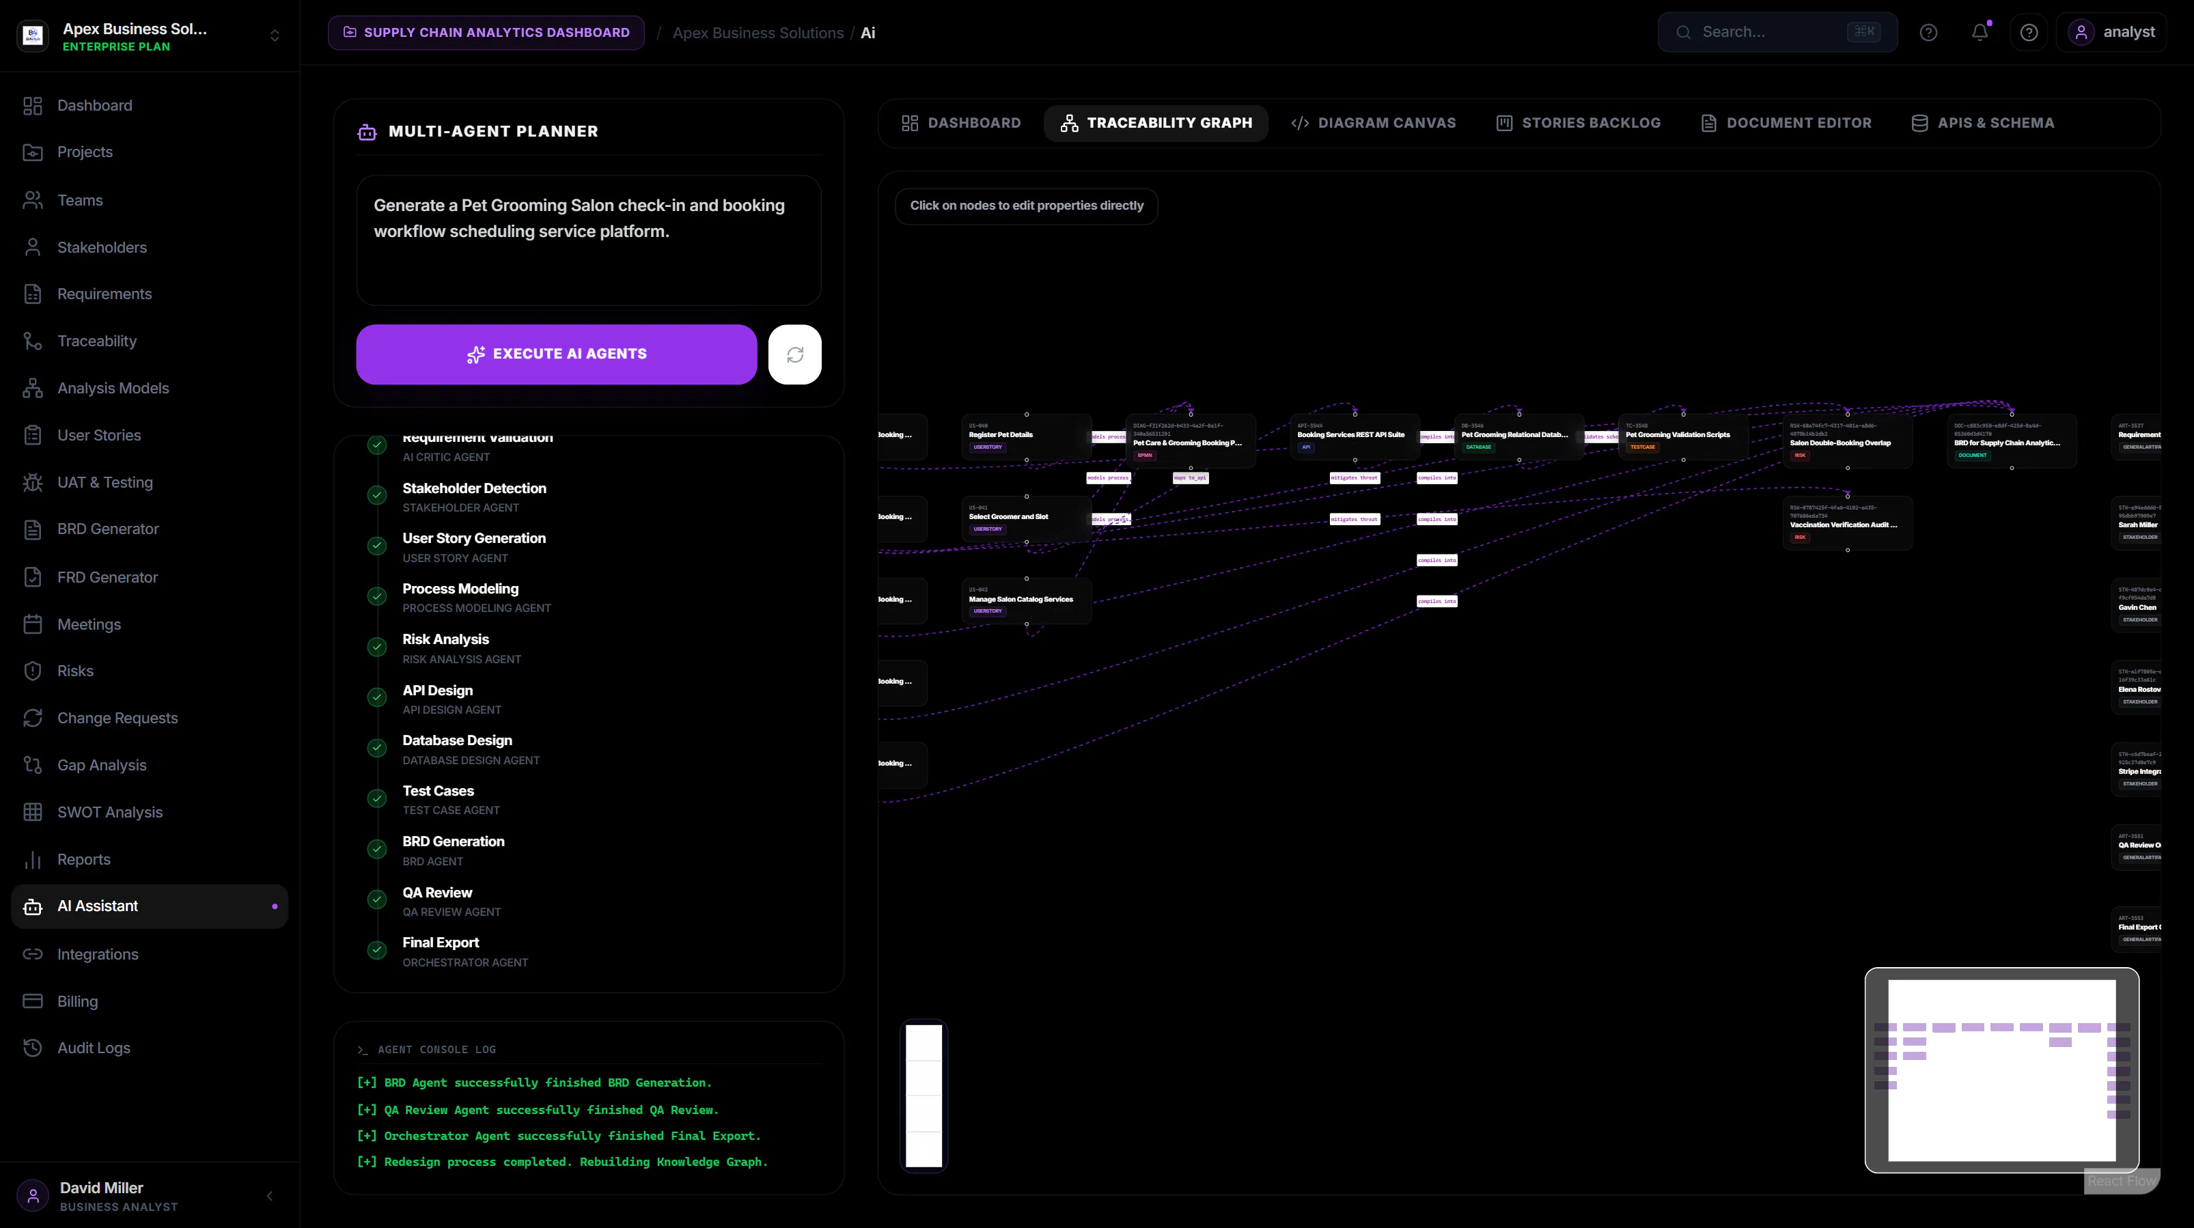Click the notifications bell icon
This screenshot has height=1228, width=2194.
[x=1980, y=32]
